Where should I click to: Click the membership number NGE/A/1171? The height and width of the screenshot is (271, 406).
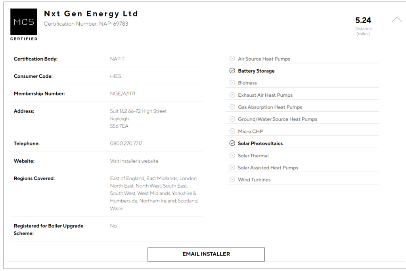[123, 94]
